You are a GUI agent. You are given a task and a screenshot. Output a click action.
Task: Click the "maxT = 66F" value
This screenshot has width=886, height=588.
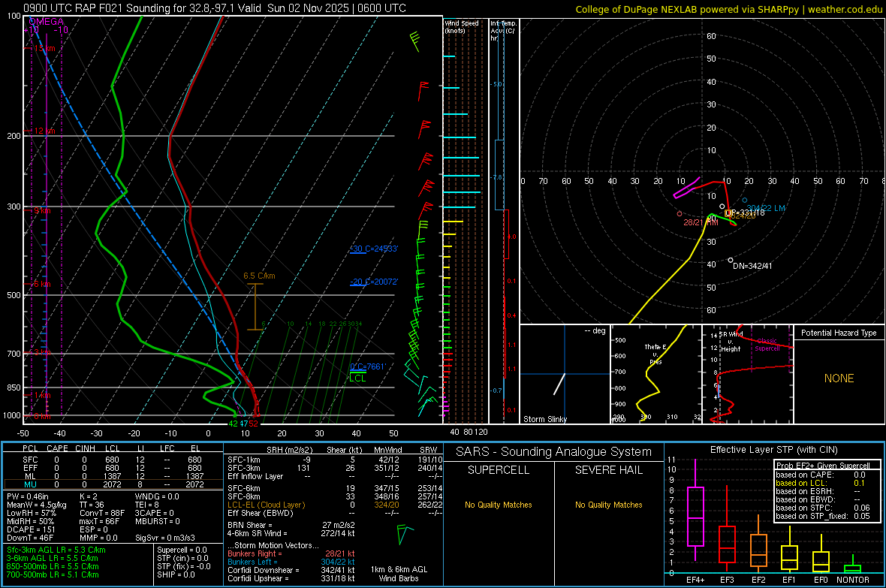click(x=100, y=521)
